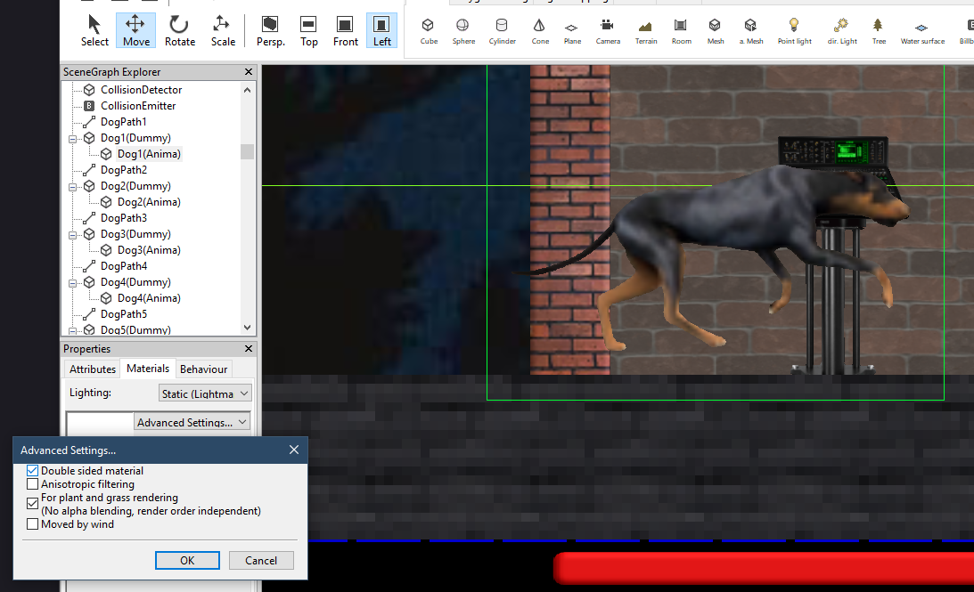Select DogPath3 in the scene tree
Image resolution: width=974 pixels, height=592 pixels.
coord(124,218)
